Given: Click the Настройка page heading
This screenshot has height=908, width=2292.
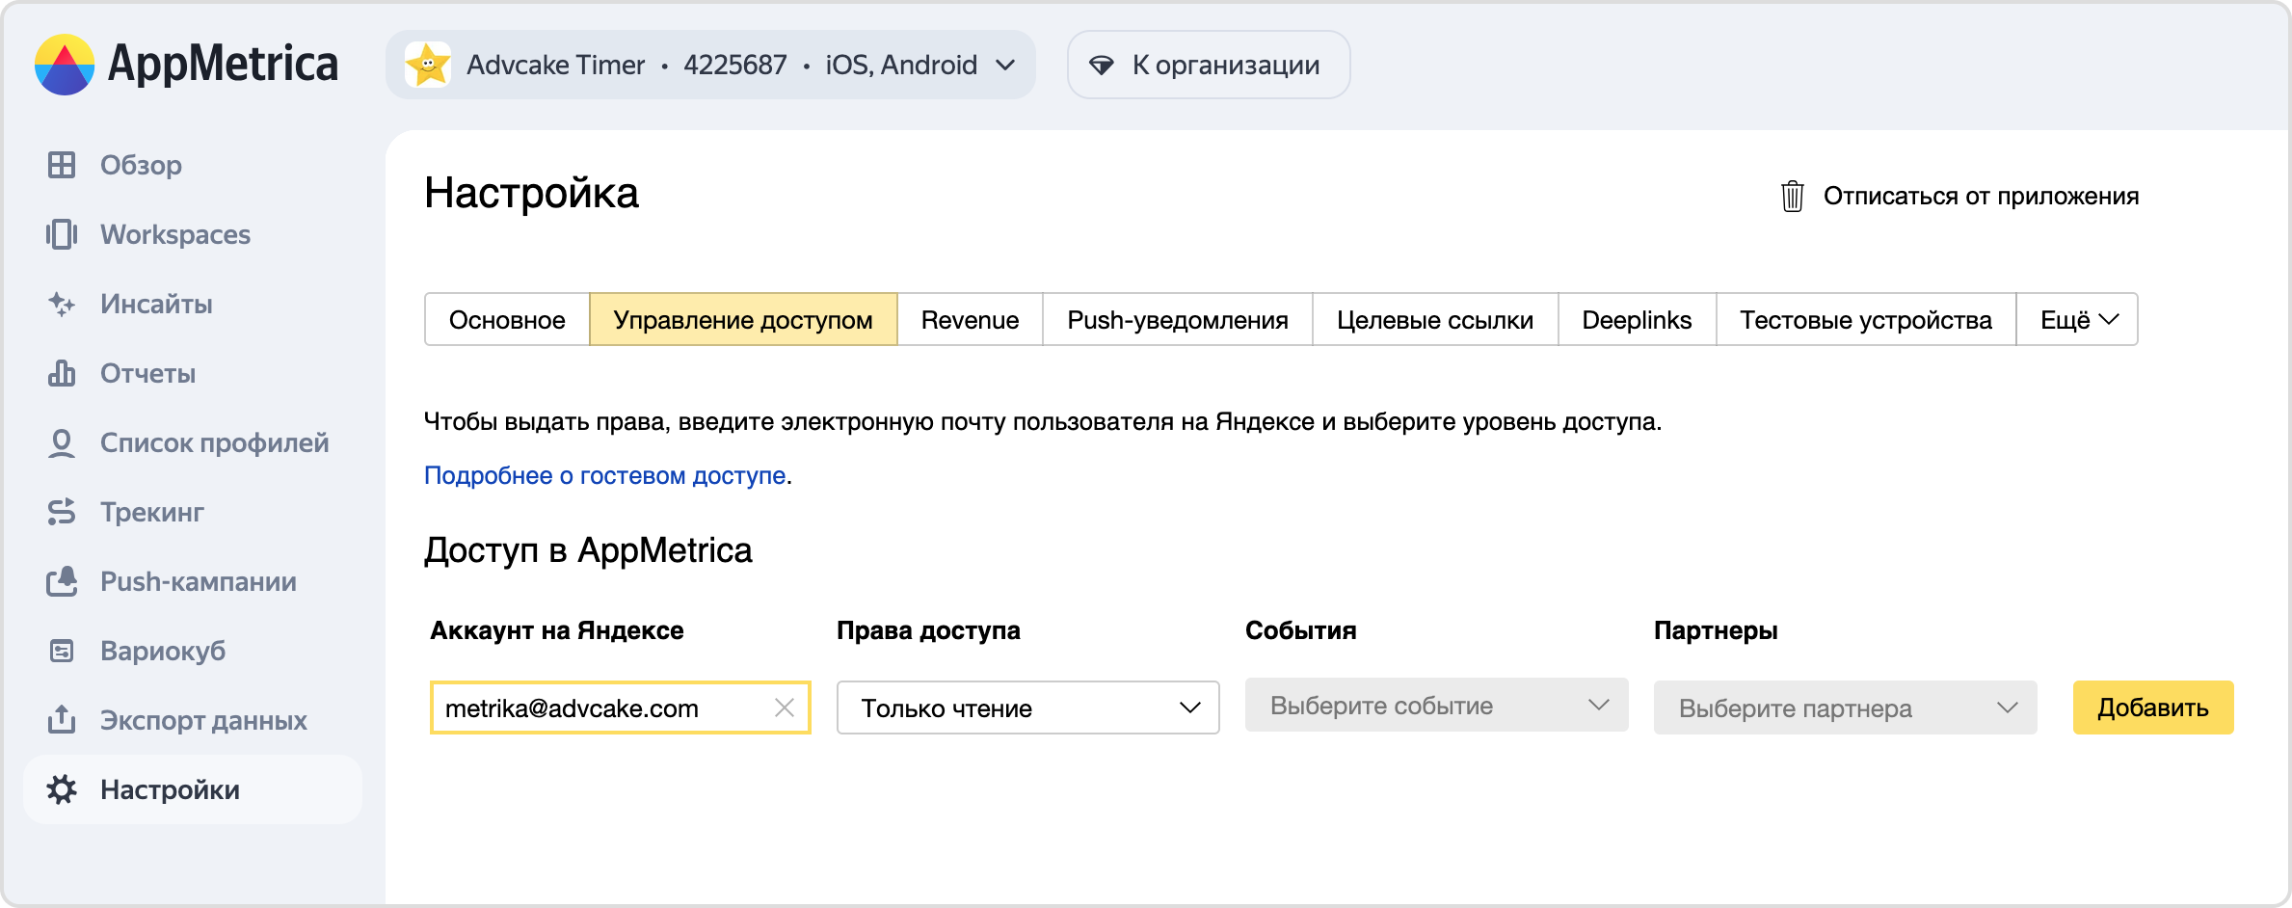Looking at the screenshot, I should tap(531, 193).
